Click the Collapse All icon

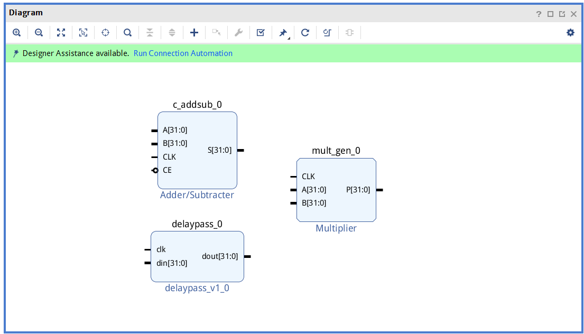pos(150,33)
